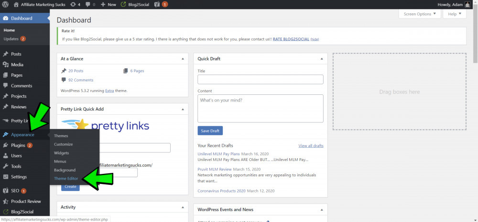Open the 6 Pages link

point(137,71)
